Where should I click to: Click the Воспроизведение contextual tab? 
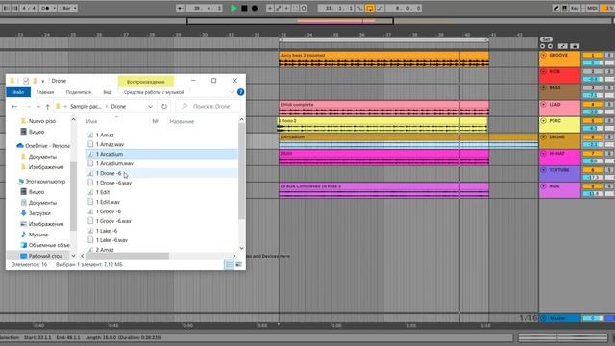point(145,82)
